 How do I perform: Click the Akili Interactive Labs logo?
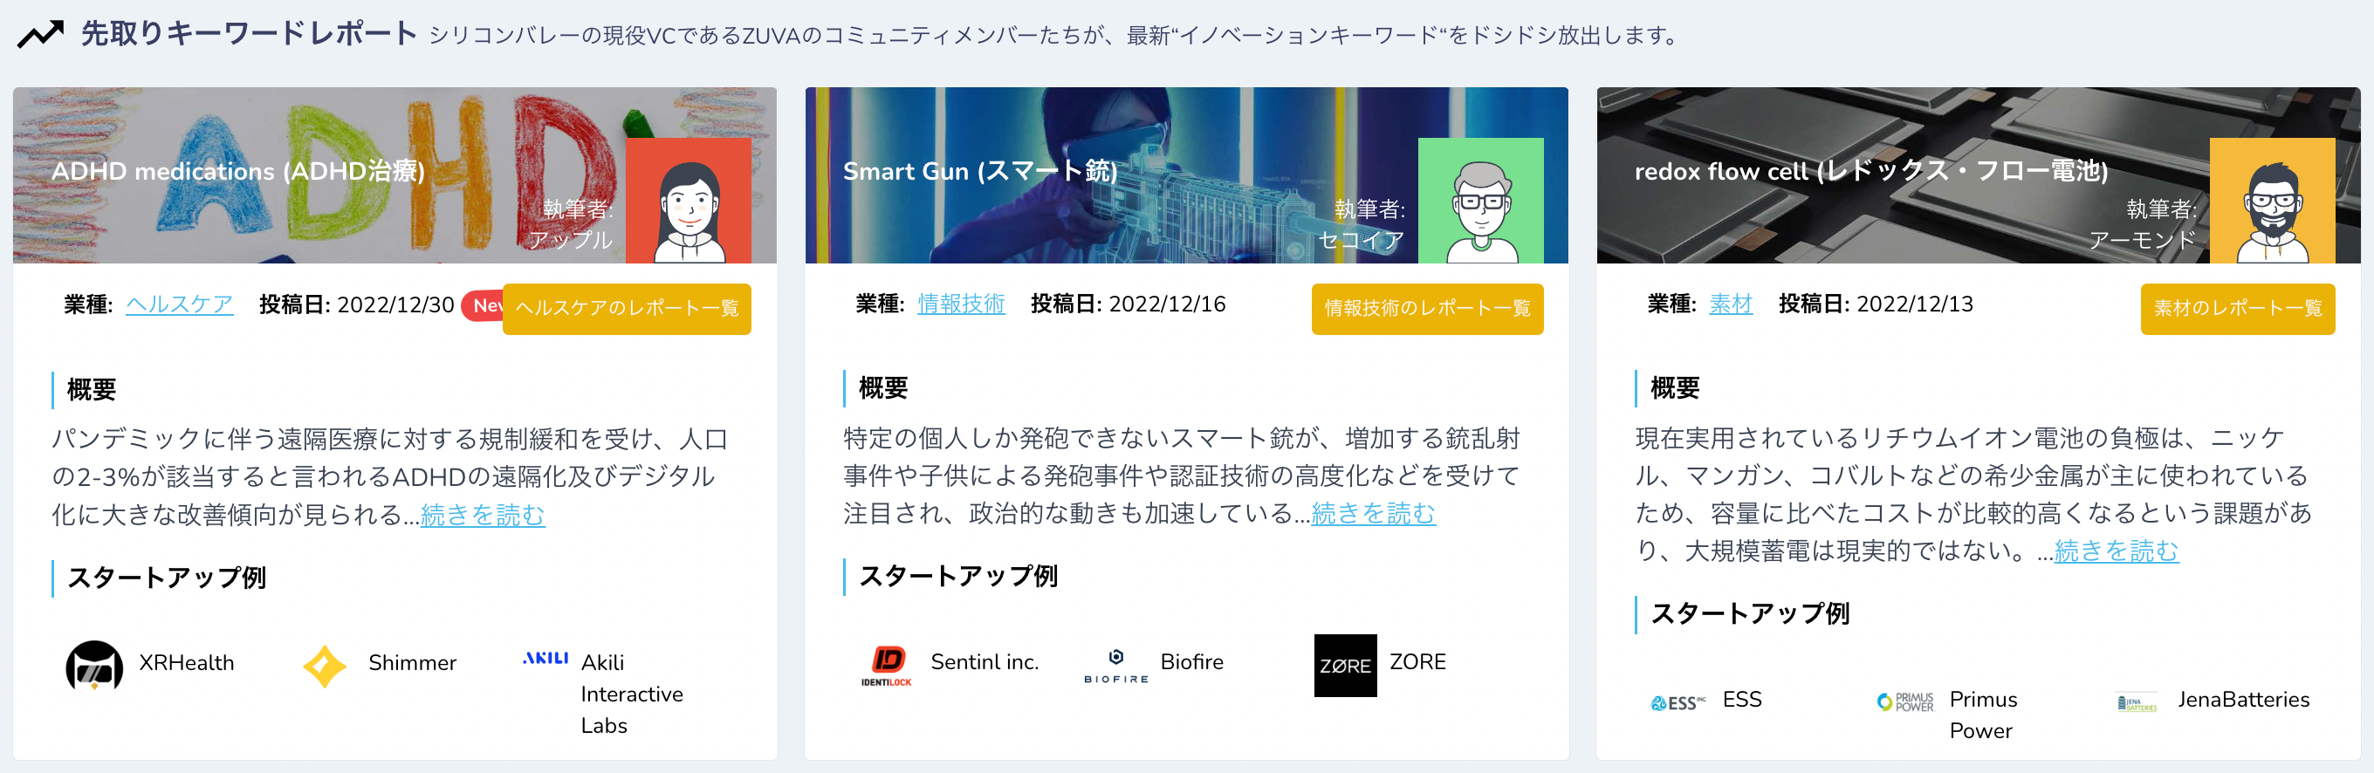click(x=545, y=658)
